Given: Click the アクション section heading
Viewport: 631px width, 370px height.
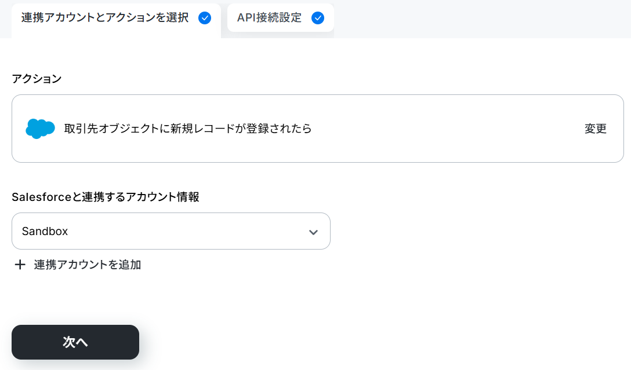Looking at the screenshot, I should pyautogui.click(x=37, y=79).
